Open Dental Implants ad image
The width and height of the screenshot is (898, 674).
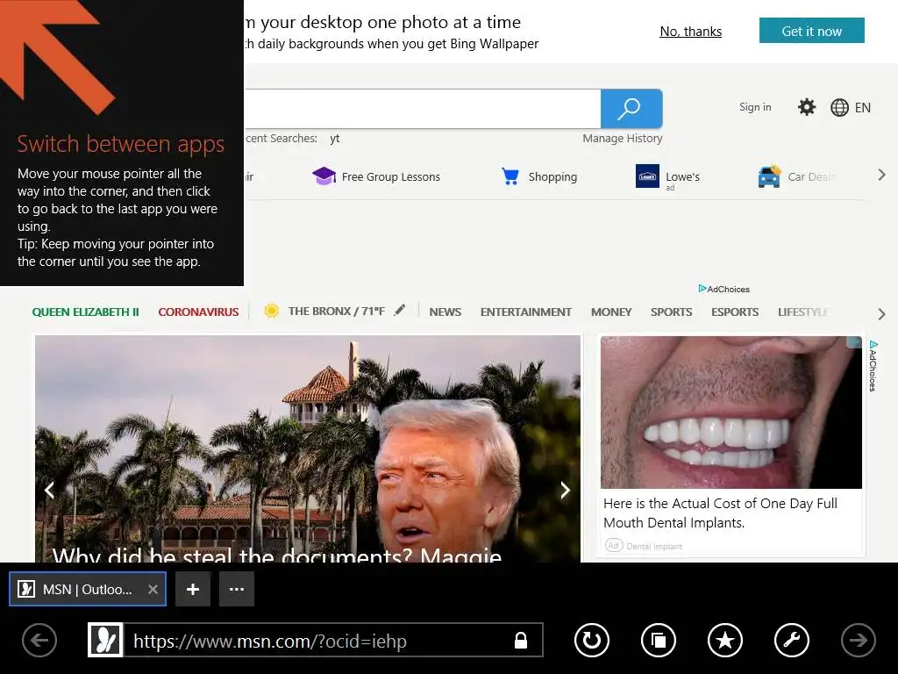[731, 412]
